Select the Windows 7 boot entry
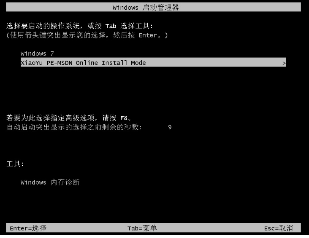Viewport: 309px width, 238px height. 37,53
